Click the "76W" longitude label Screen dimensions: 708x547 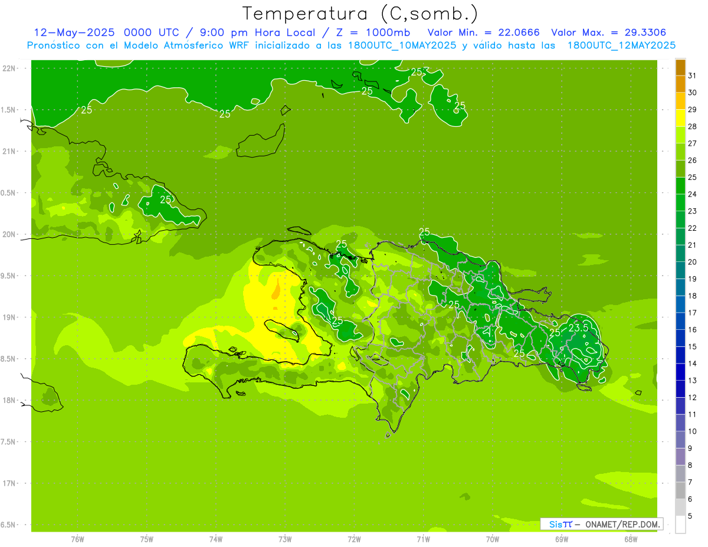(77, 539)
